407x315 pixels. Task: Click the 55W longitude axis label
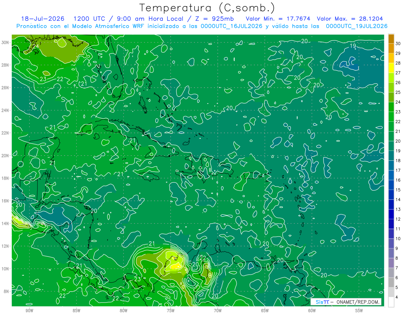[359, 311]
